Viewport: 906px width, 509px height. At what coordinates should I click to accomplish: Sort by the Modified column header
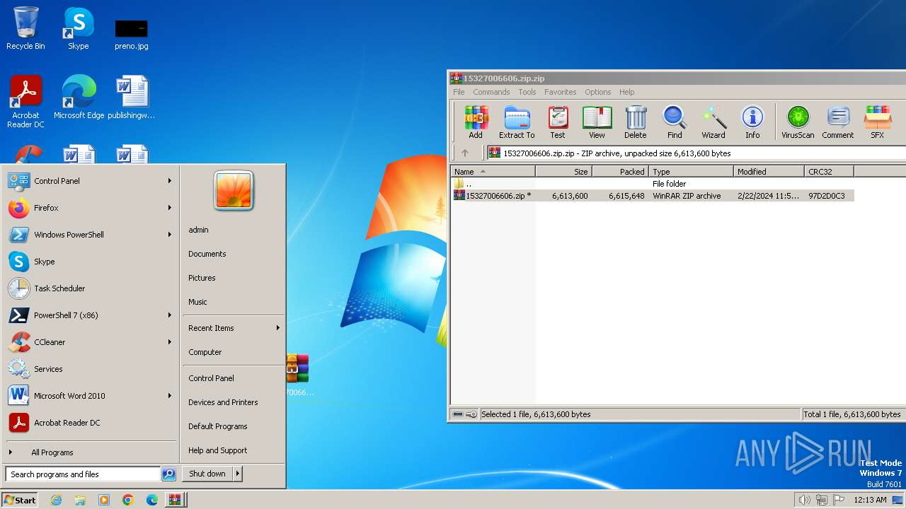(769, 172)
